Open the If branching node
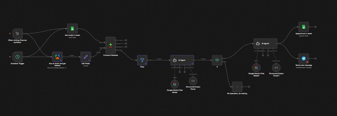337x116 pixels. click(217, 60)
